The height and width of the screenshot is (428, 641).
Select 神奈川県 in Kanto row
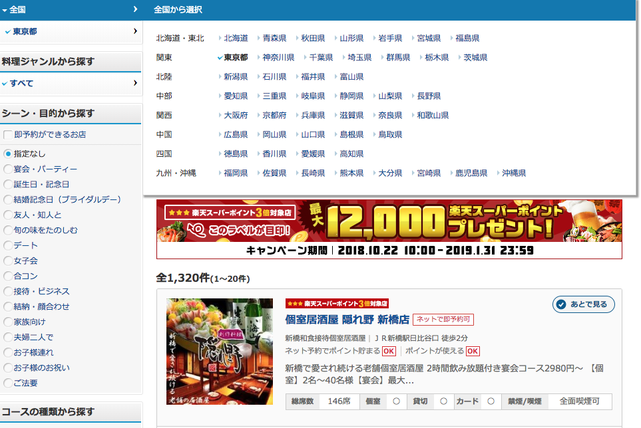pyautogui.click(x=278, y=58)
